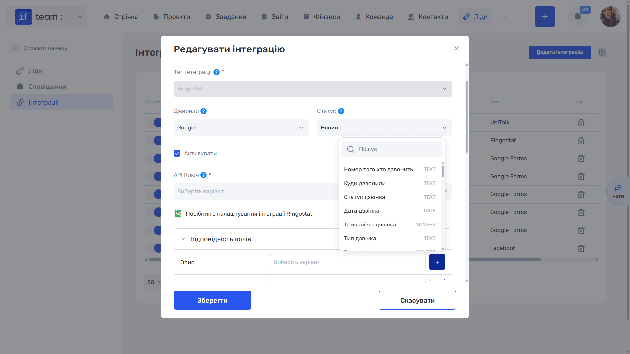Screen dimensions: 630x354
Task: Click the Тип інтеграції help icon
Action: (216, 72)
